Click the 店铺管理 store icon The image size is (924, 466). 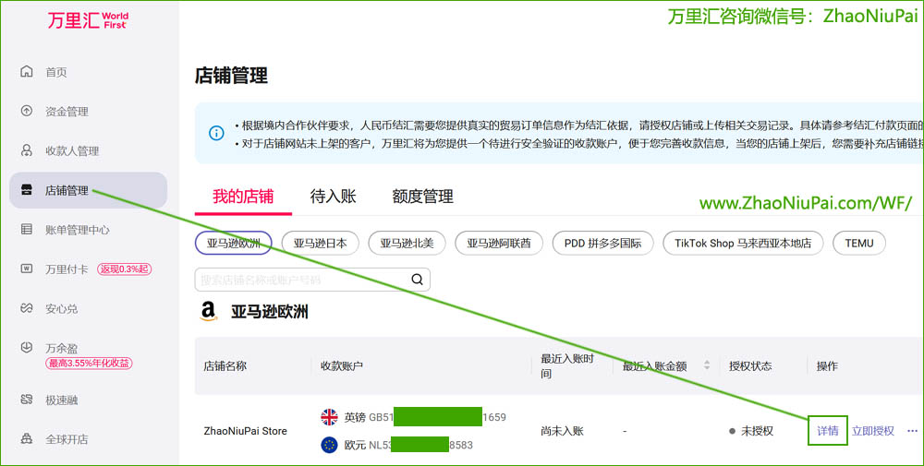coord(27,189)
